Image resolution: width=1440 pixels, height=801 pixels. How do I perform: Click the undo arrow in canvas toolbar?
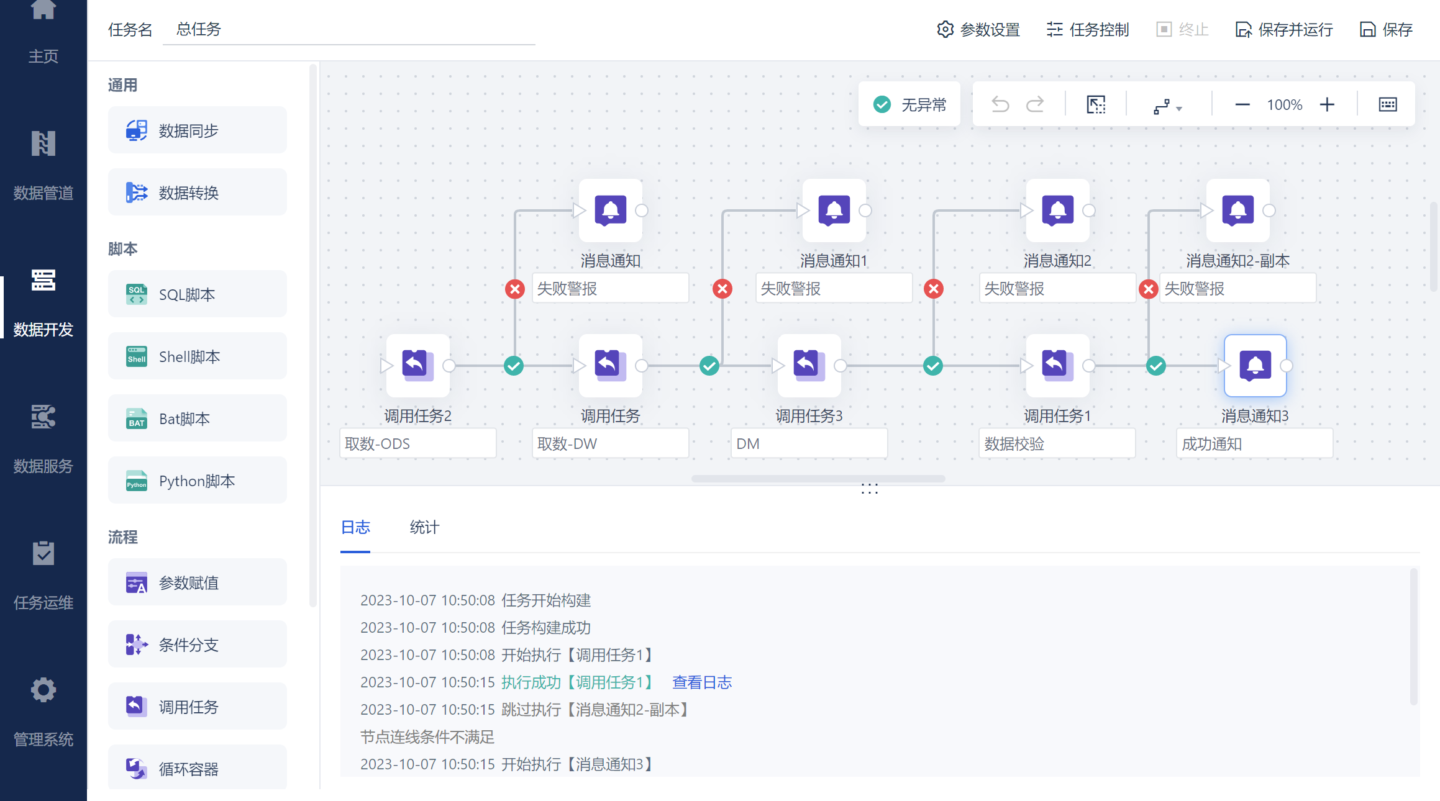pyautogui.click(x=1000, y=104)
